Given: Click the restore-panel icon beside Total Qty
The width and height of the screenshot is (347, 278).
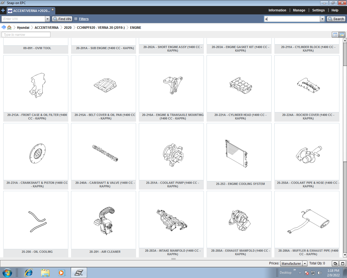Looking at the screenshot, I should tap(335, 264).
